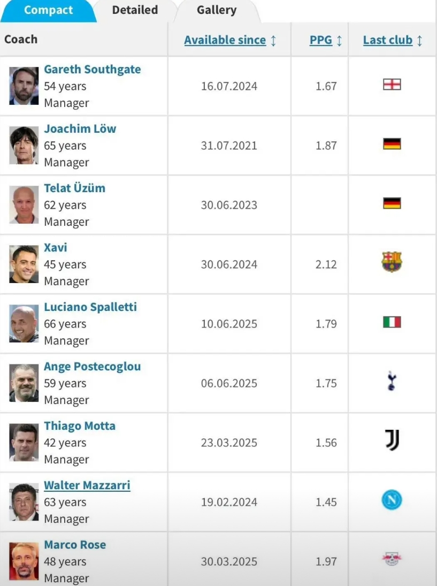Click the Tottenham Hotspur crest icon
Viewport: 437px width, 586px height.
pyautogui.click(x=392, y=382)
